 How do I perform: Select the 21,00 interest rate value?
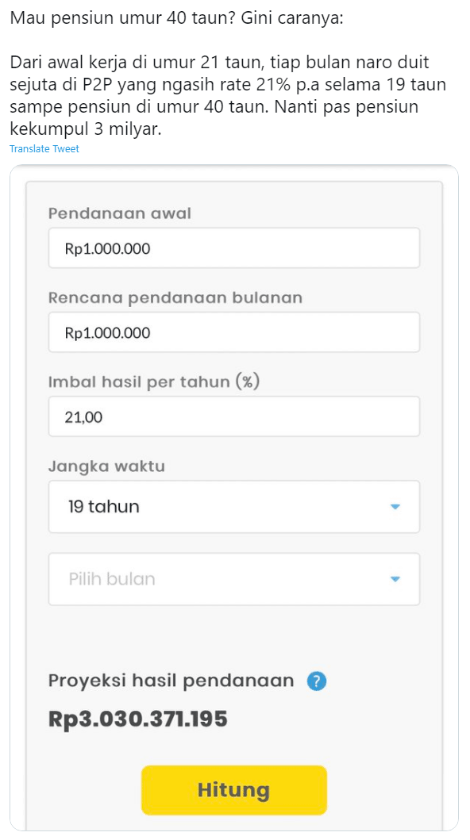[x=80, y=416]
